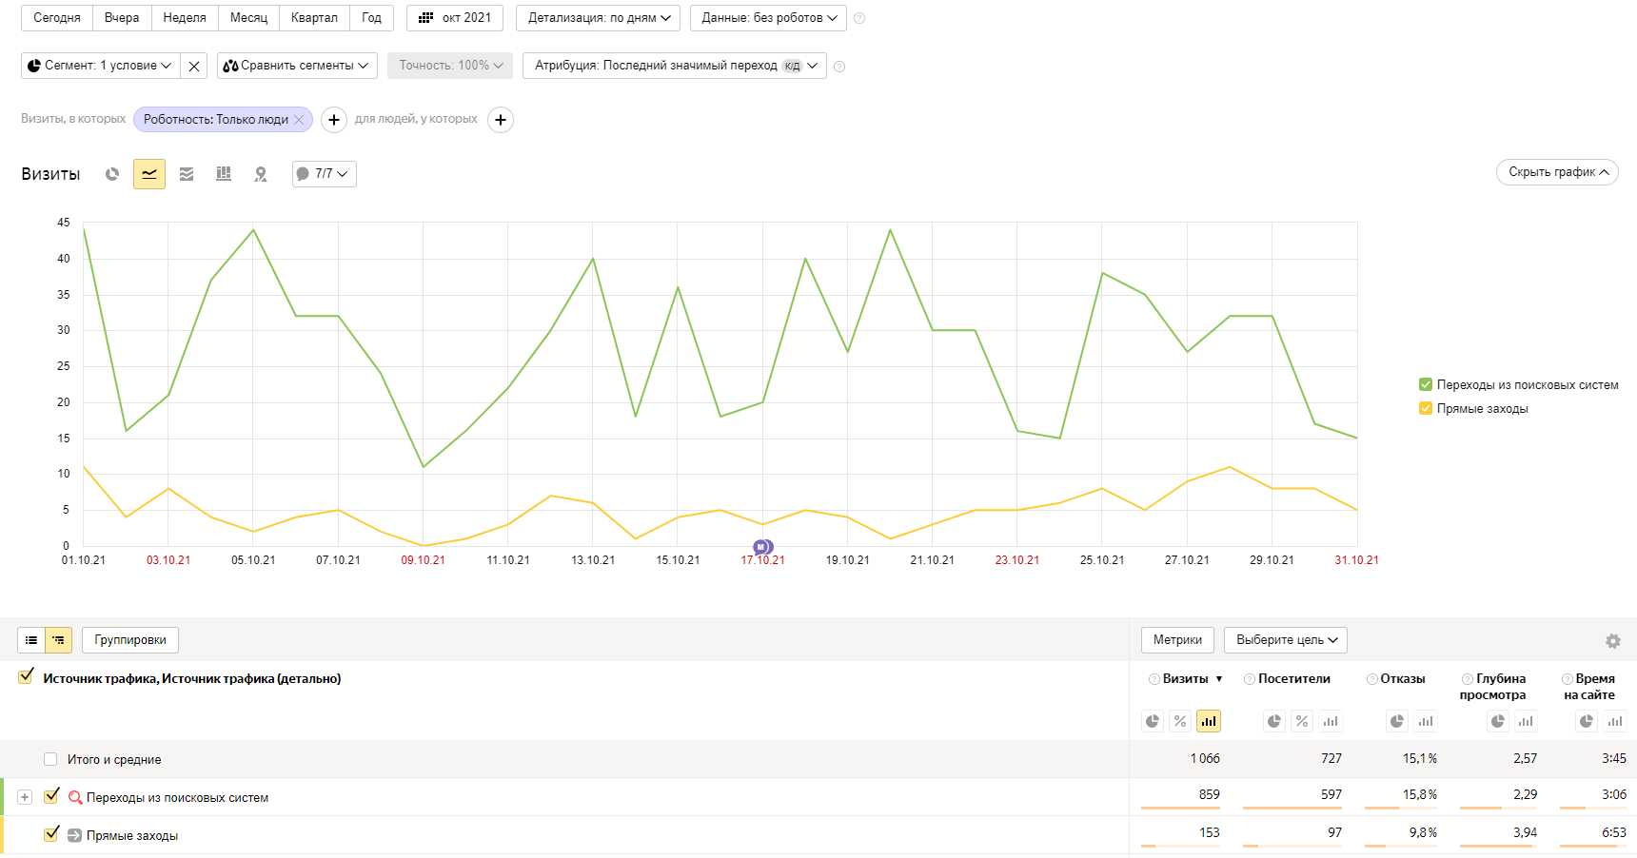1637x858 pixels.
Task: Expand the Переходы из поисковых систем row
Action: point(25,797)
